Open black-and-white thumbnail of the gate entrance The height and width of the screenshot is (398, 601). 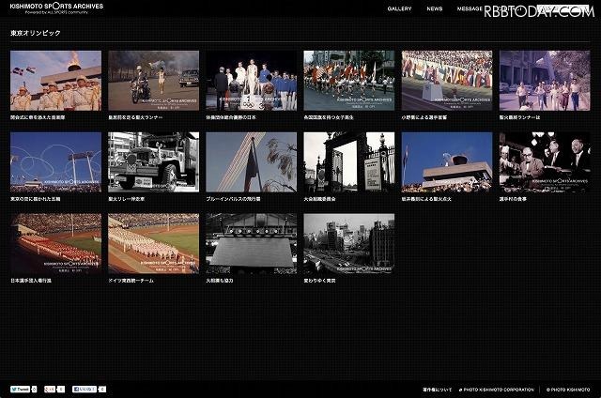[x=349, y=162]
